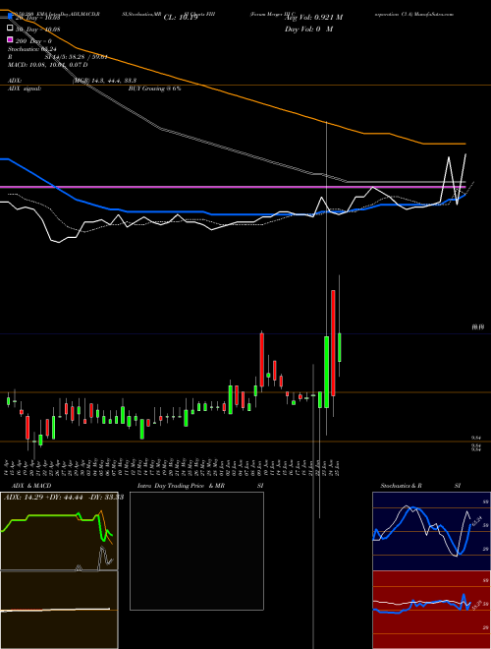Click the 'ADX signal:' label
Image resolution: width=491 pixels, height=649 pixels.
[x=25, y=88]
